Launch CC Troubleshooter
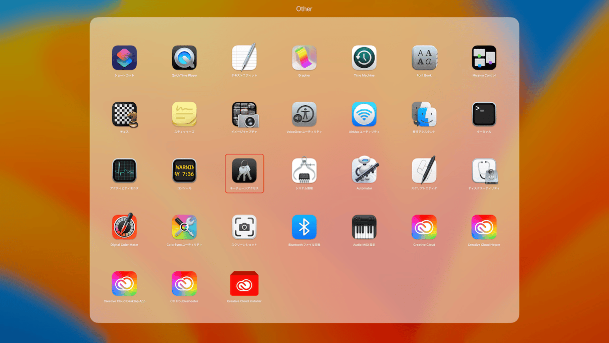This screenshot has height=343, width=609. coord(184,284)
